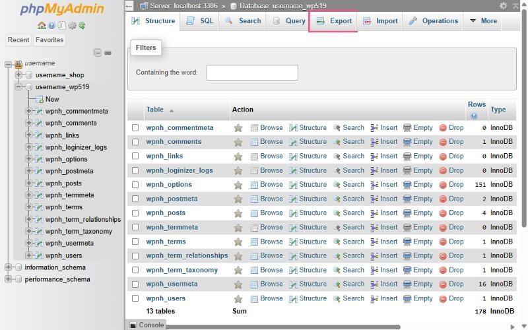Check the box for wpnh_postmeta
Image resolution: width=528 pixels, height=330 pixels.
coord(135,199)
